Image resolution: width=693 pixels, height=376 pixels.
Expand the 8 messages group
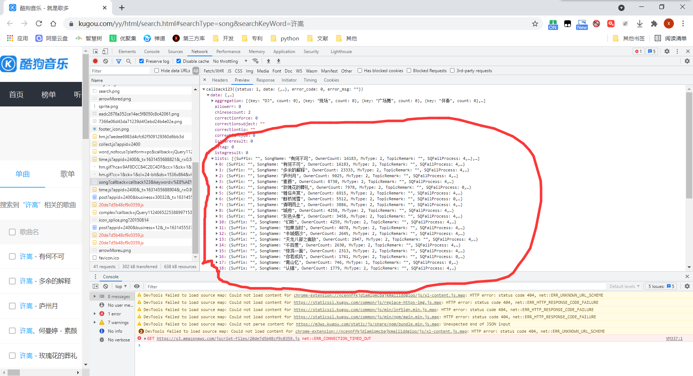pyautogui.click(x=95, y=296)
